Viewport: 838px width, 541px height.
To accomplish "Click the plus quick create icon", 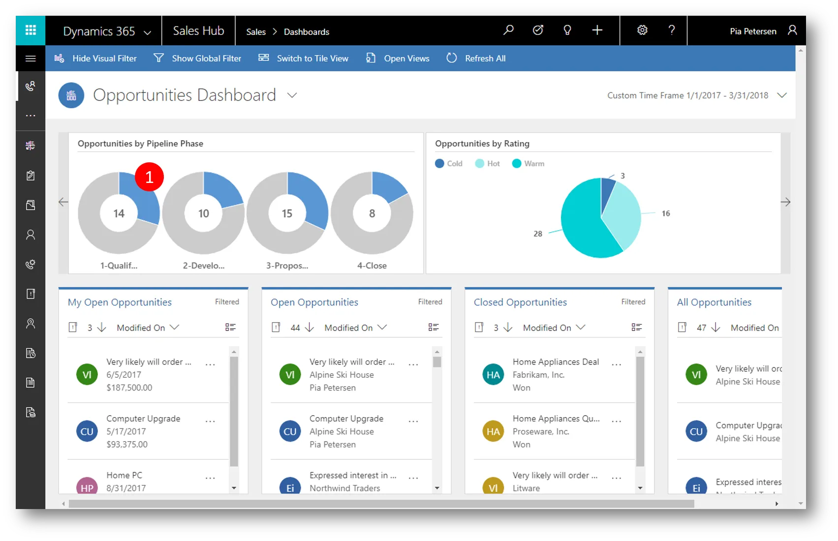I will pyautogui.click(x=597, y=30).
